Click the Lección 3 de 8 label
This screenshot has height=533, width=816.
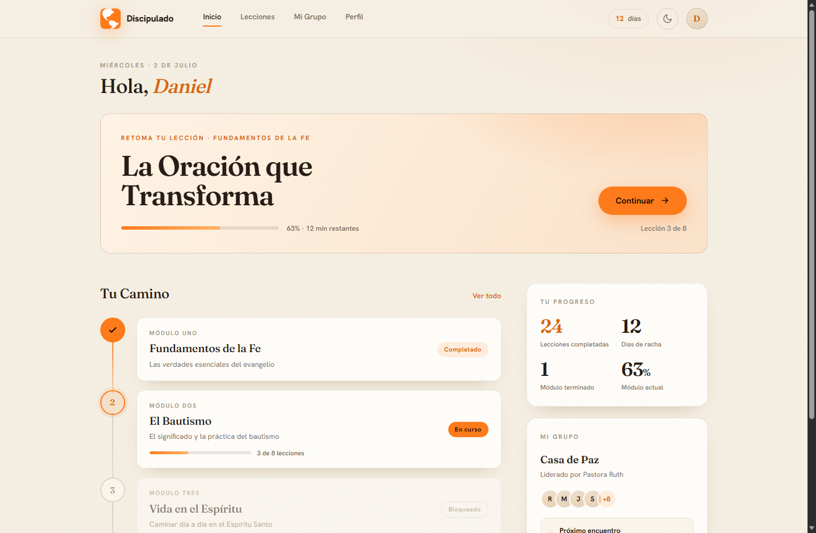pos(664,229)
